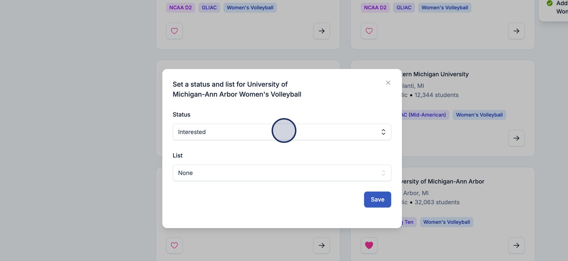Save the status and list selection
This screenshot has width=568, height=261.
[377, 200]
